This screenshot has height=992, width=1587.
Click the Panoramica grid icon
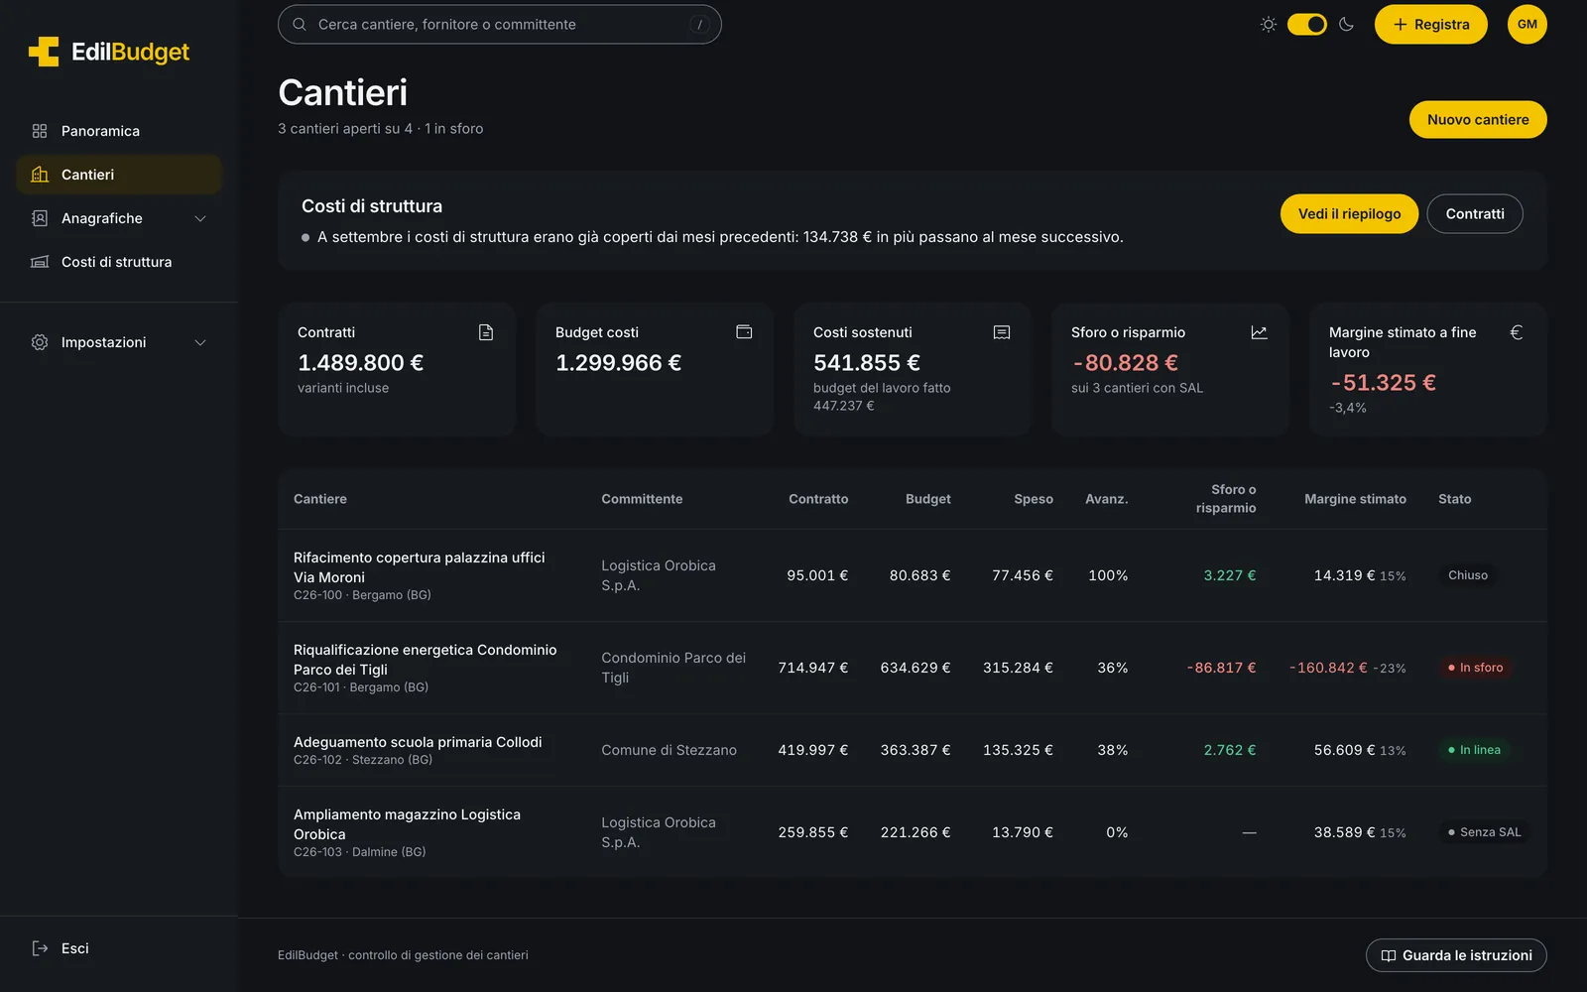pyautogui.click(x=40, y=131)
